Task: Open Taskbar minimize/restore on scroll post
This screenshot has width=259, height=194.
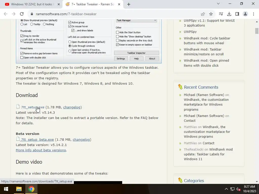Action: pos(204,52)
